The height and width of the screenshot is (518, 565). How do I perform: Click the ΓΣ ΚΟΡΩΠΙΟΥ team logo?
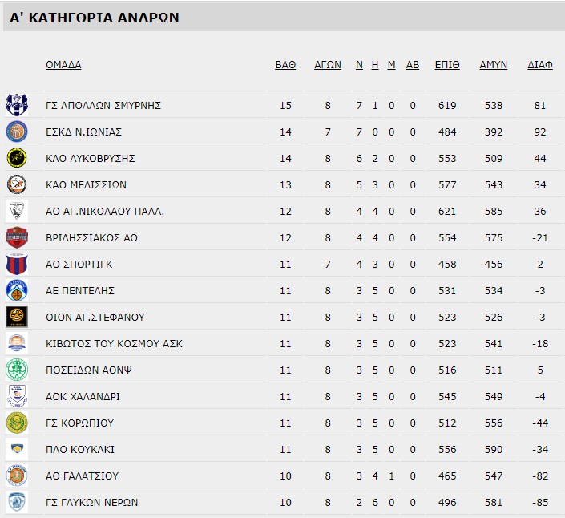[x=17, y=423]
